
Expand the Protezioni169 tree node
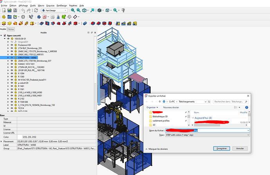[8, 45]
